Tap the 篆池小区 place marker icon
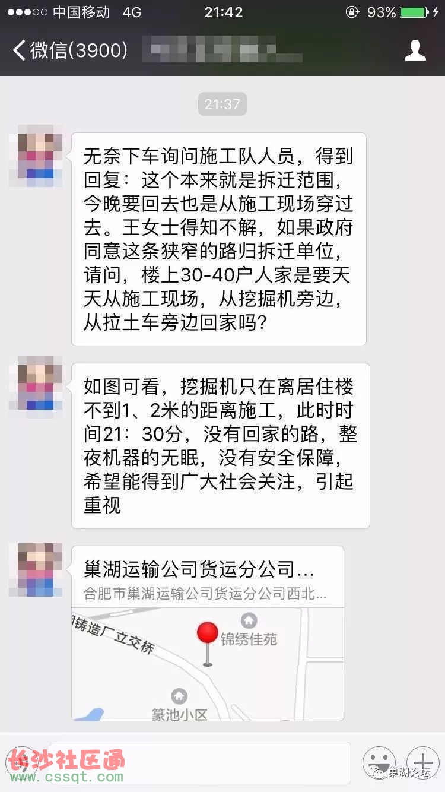The height and width of the screenshot is (792, 445). (x=179, y=696)
